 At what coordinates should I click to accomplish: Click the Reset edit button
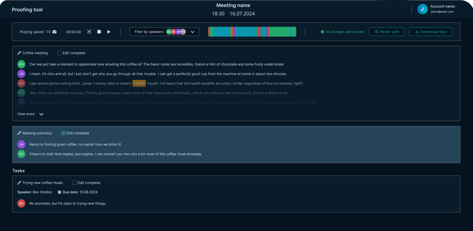[387, 32]
